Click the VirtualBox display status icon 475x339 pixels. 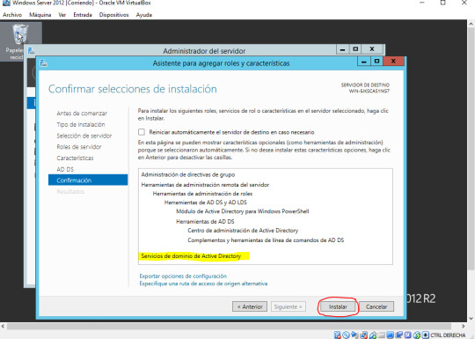click(391, 335)
